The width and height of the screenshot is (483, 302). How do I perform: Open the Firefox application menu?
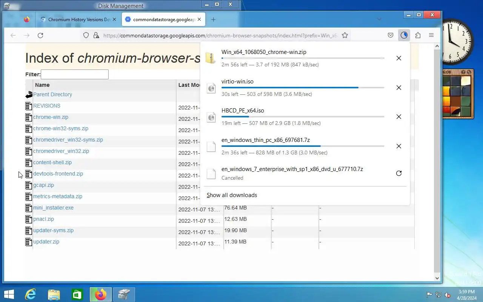tap(431, 35)
